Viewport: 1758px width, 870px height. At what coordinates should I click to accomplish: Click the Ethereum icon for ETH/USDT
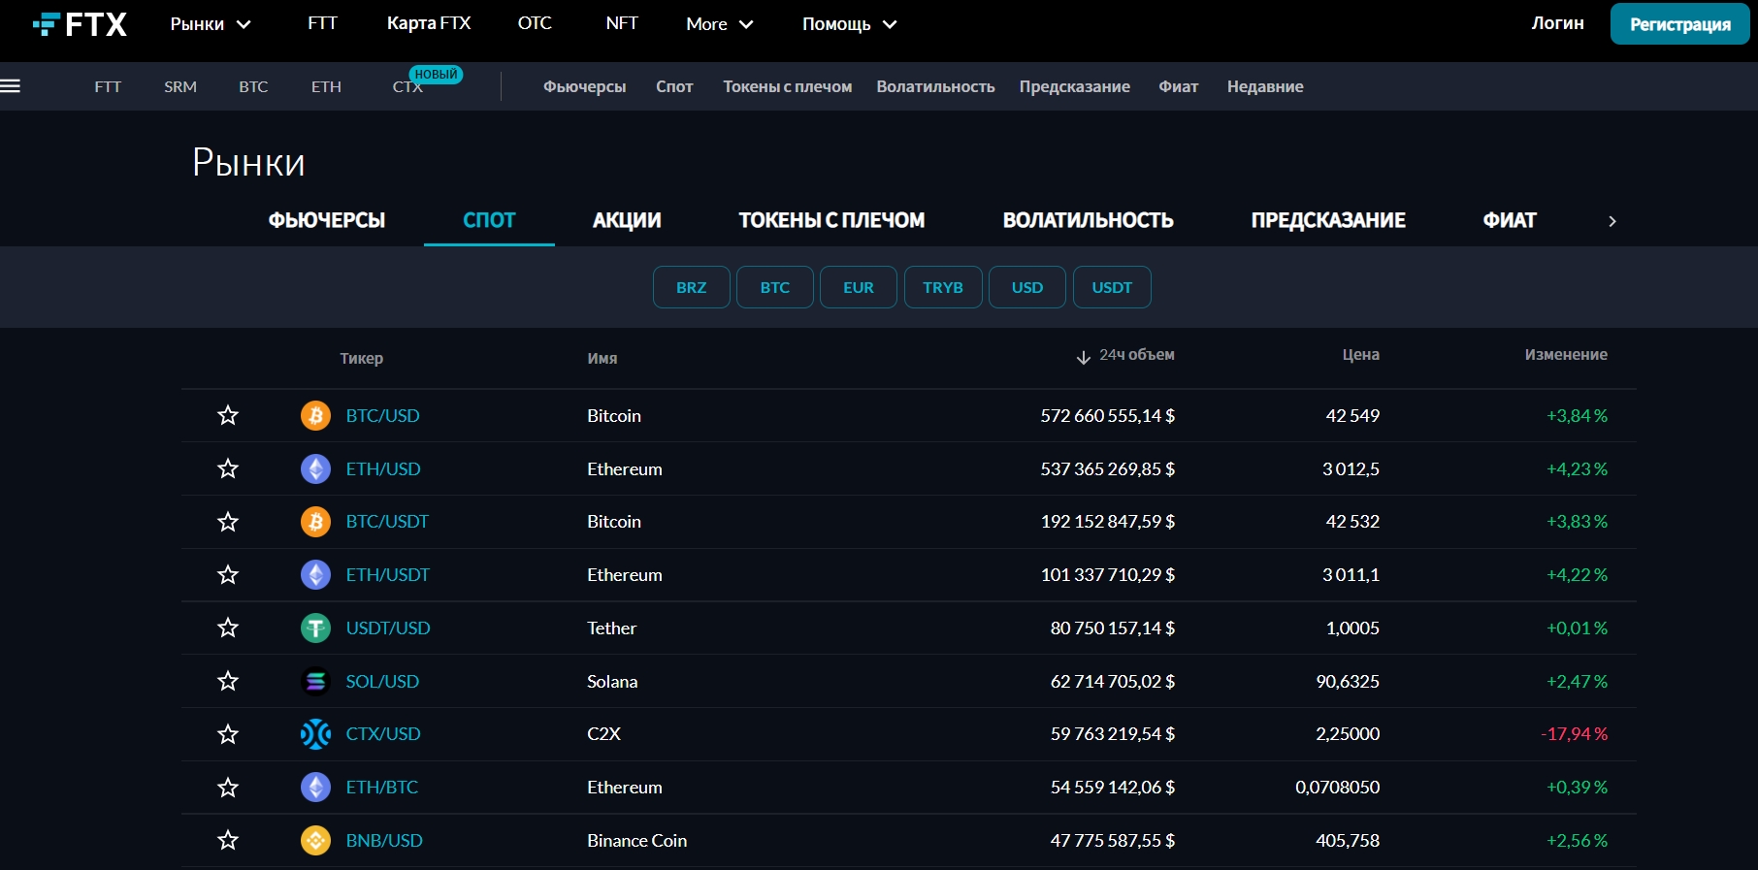click(x=315, y=574)
